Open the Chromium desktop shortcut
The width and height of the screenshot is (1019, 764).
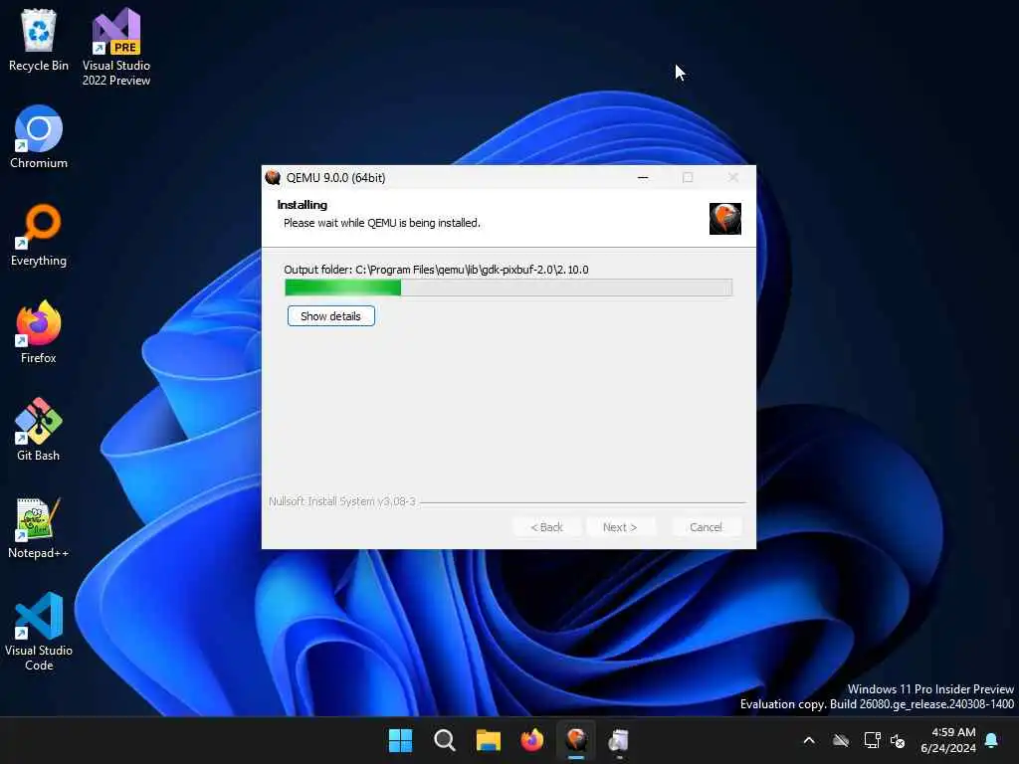point(39,137)
